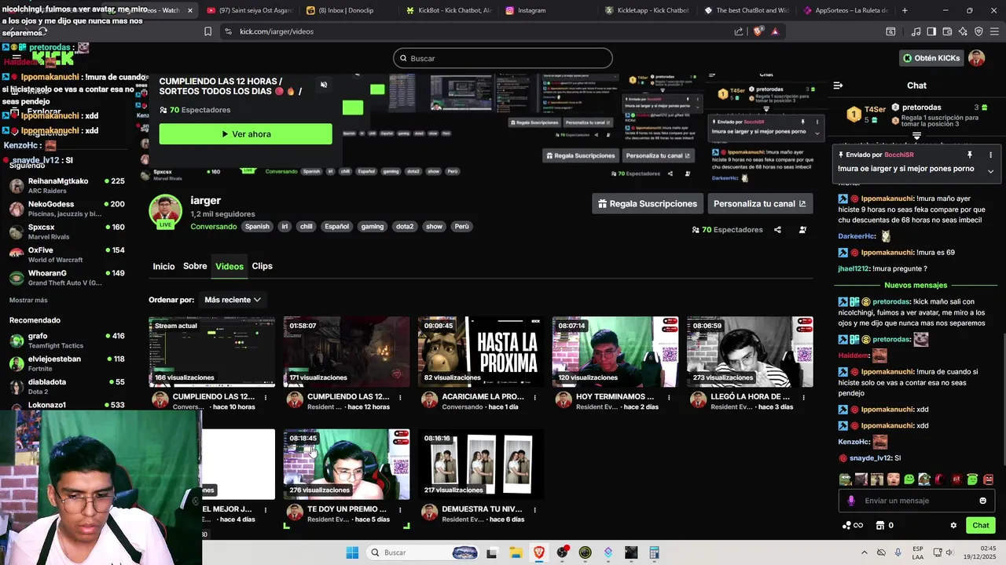Open the profile avatar next to Obtén KICKs
This screenshot has width=1006, height=565.
coord(976,58)
